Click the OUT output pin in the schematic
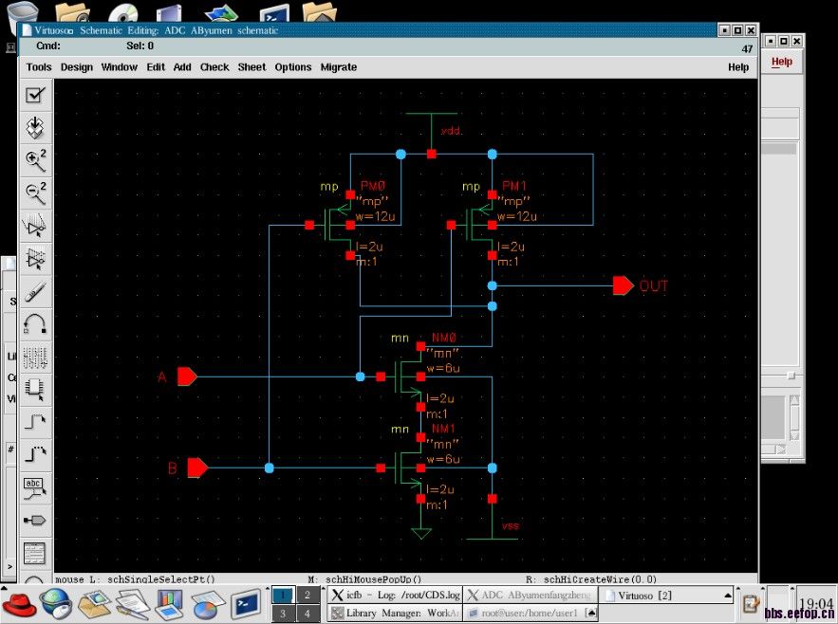The image size is (838, 624). tap(624, 285)
